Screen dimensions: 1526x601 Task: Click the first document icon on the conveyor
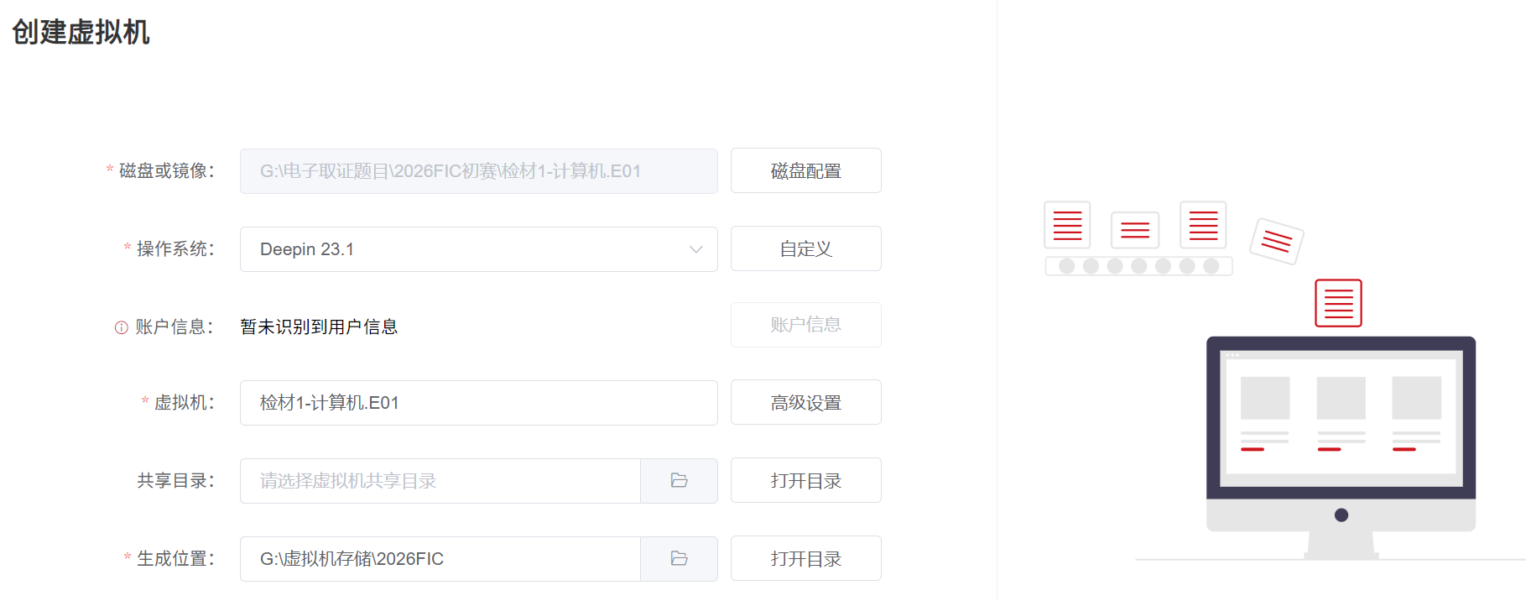[1067, 225]
